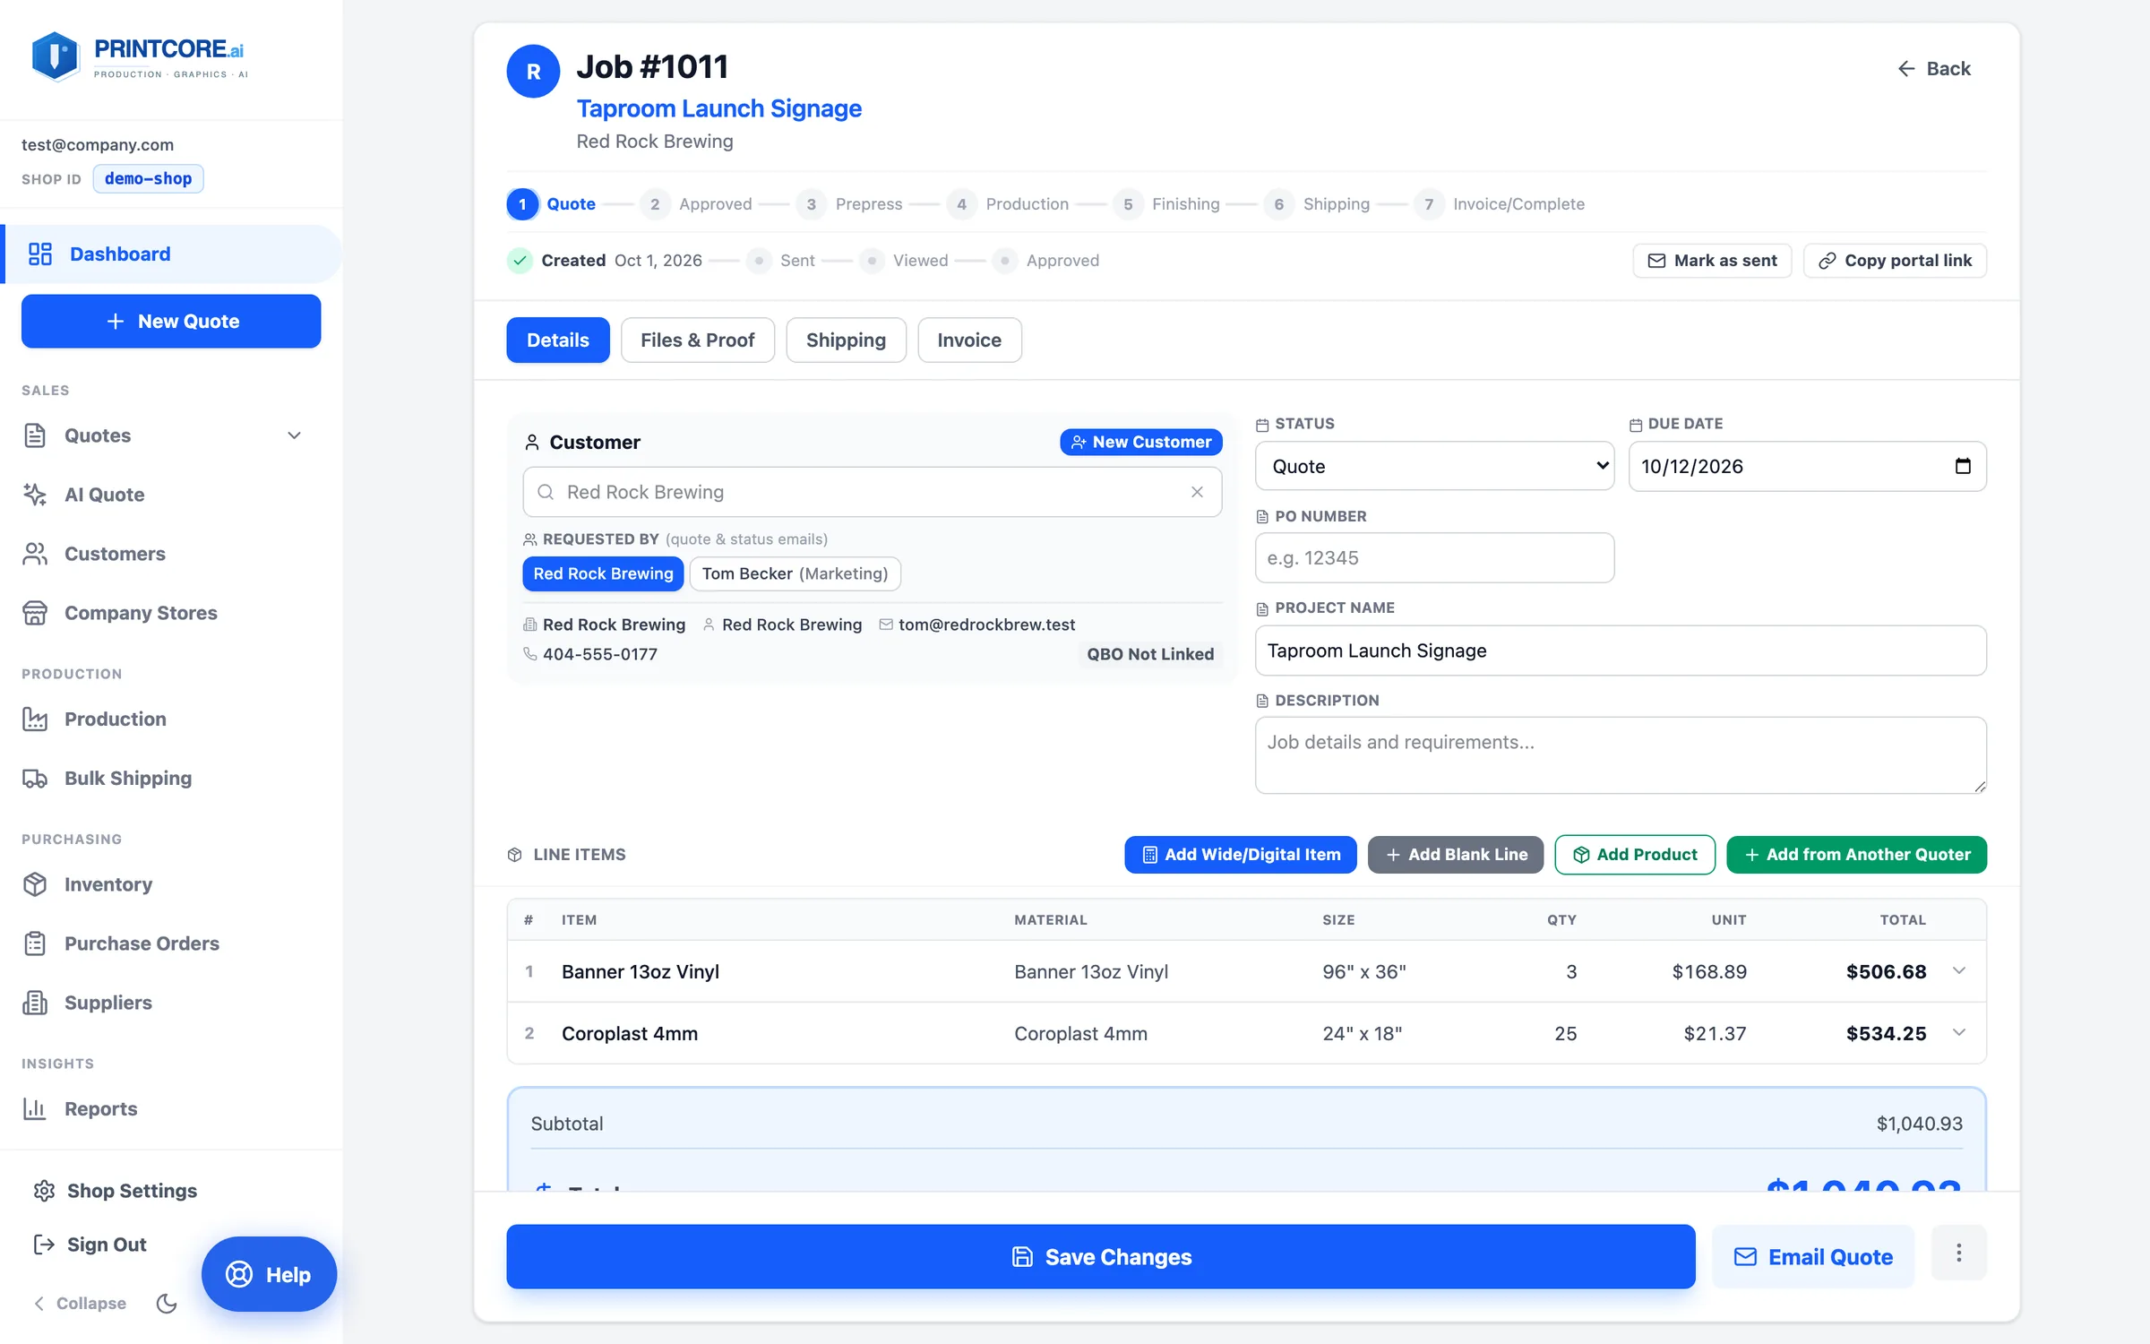Viewport: 2150px width, 1344px height.
Task: Switch to the Files & Proof tab
Action: 697,340
